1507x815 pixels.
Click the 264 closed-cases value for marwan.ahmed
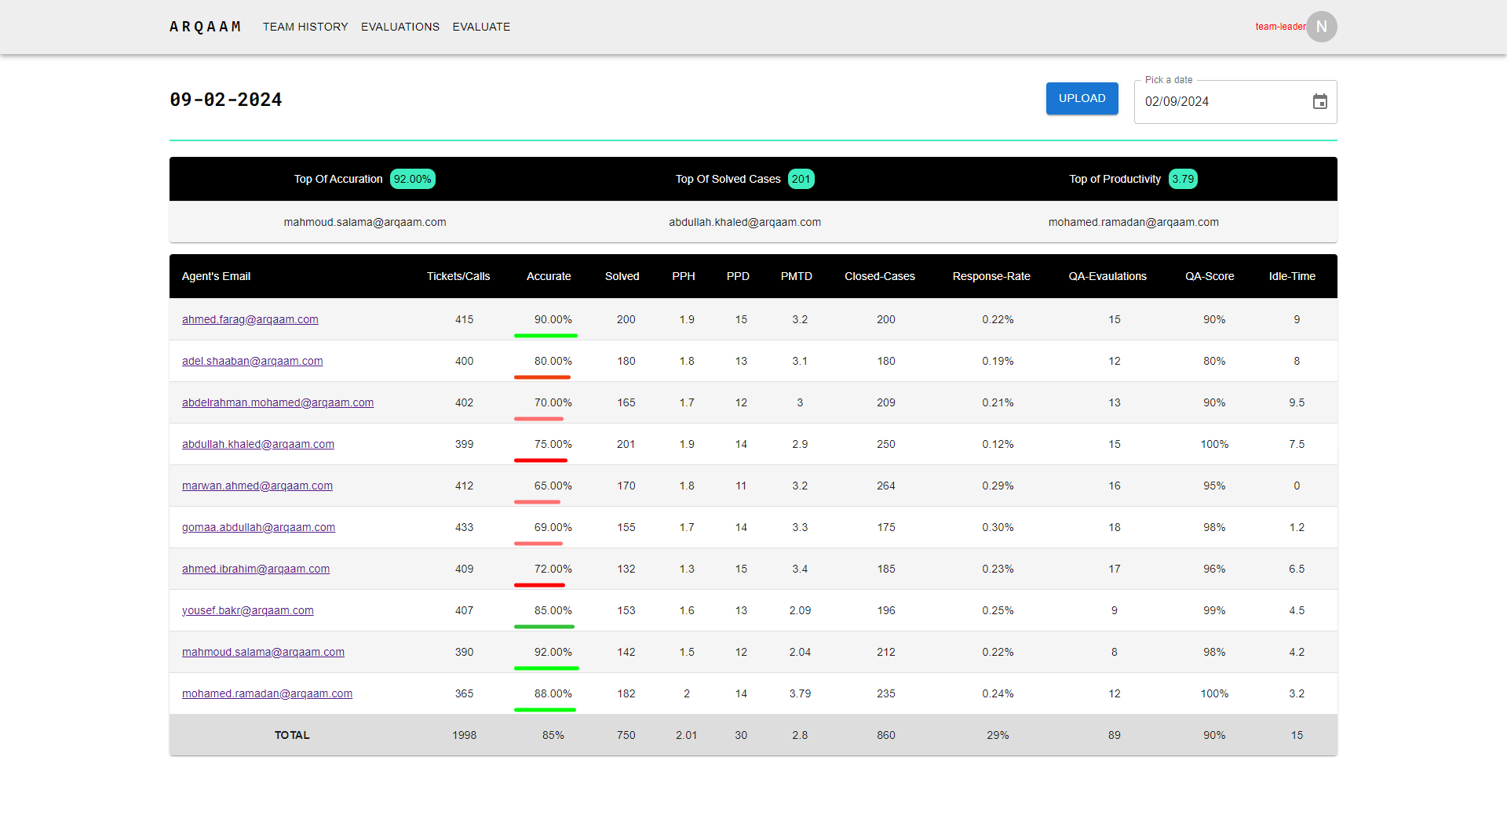tap(886, 486)
